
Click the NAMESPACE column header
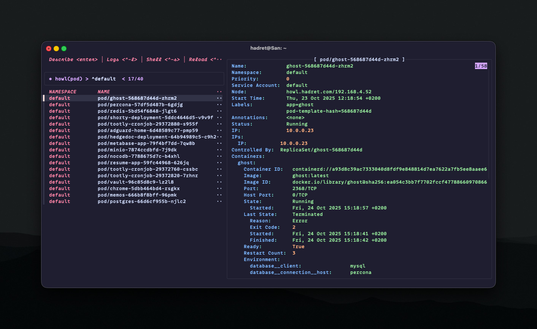(x=62, y=92)
